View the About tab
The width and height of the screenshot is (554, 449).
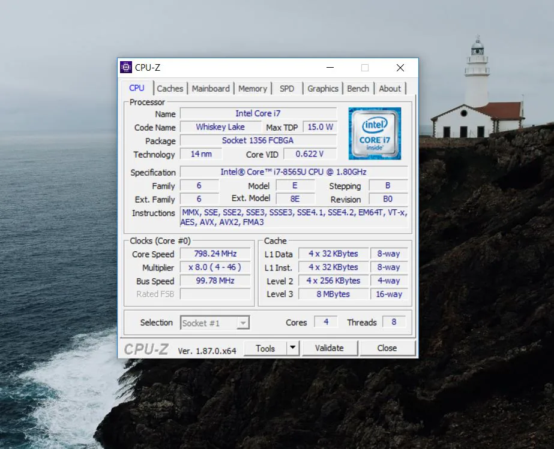click(390, 89)
